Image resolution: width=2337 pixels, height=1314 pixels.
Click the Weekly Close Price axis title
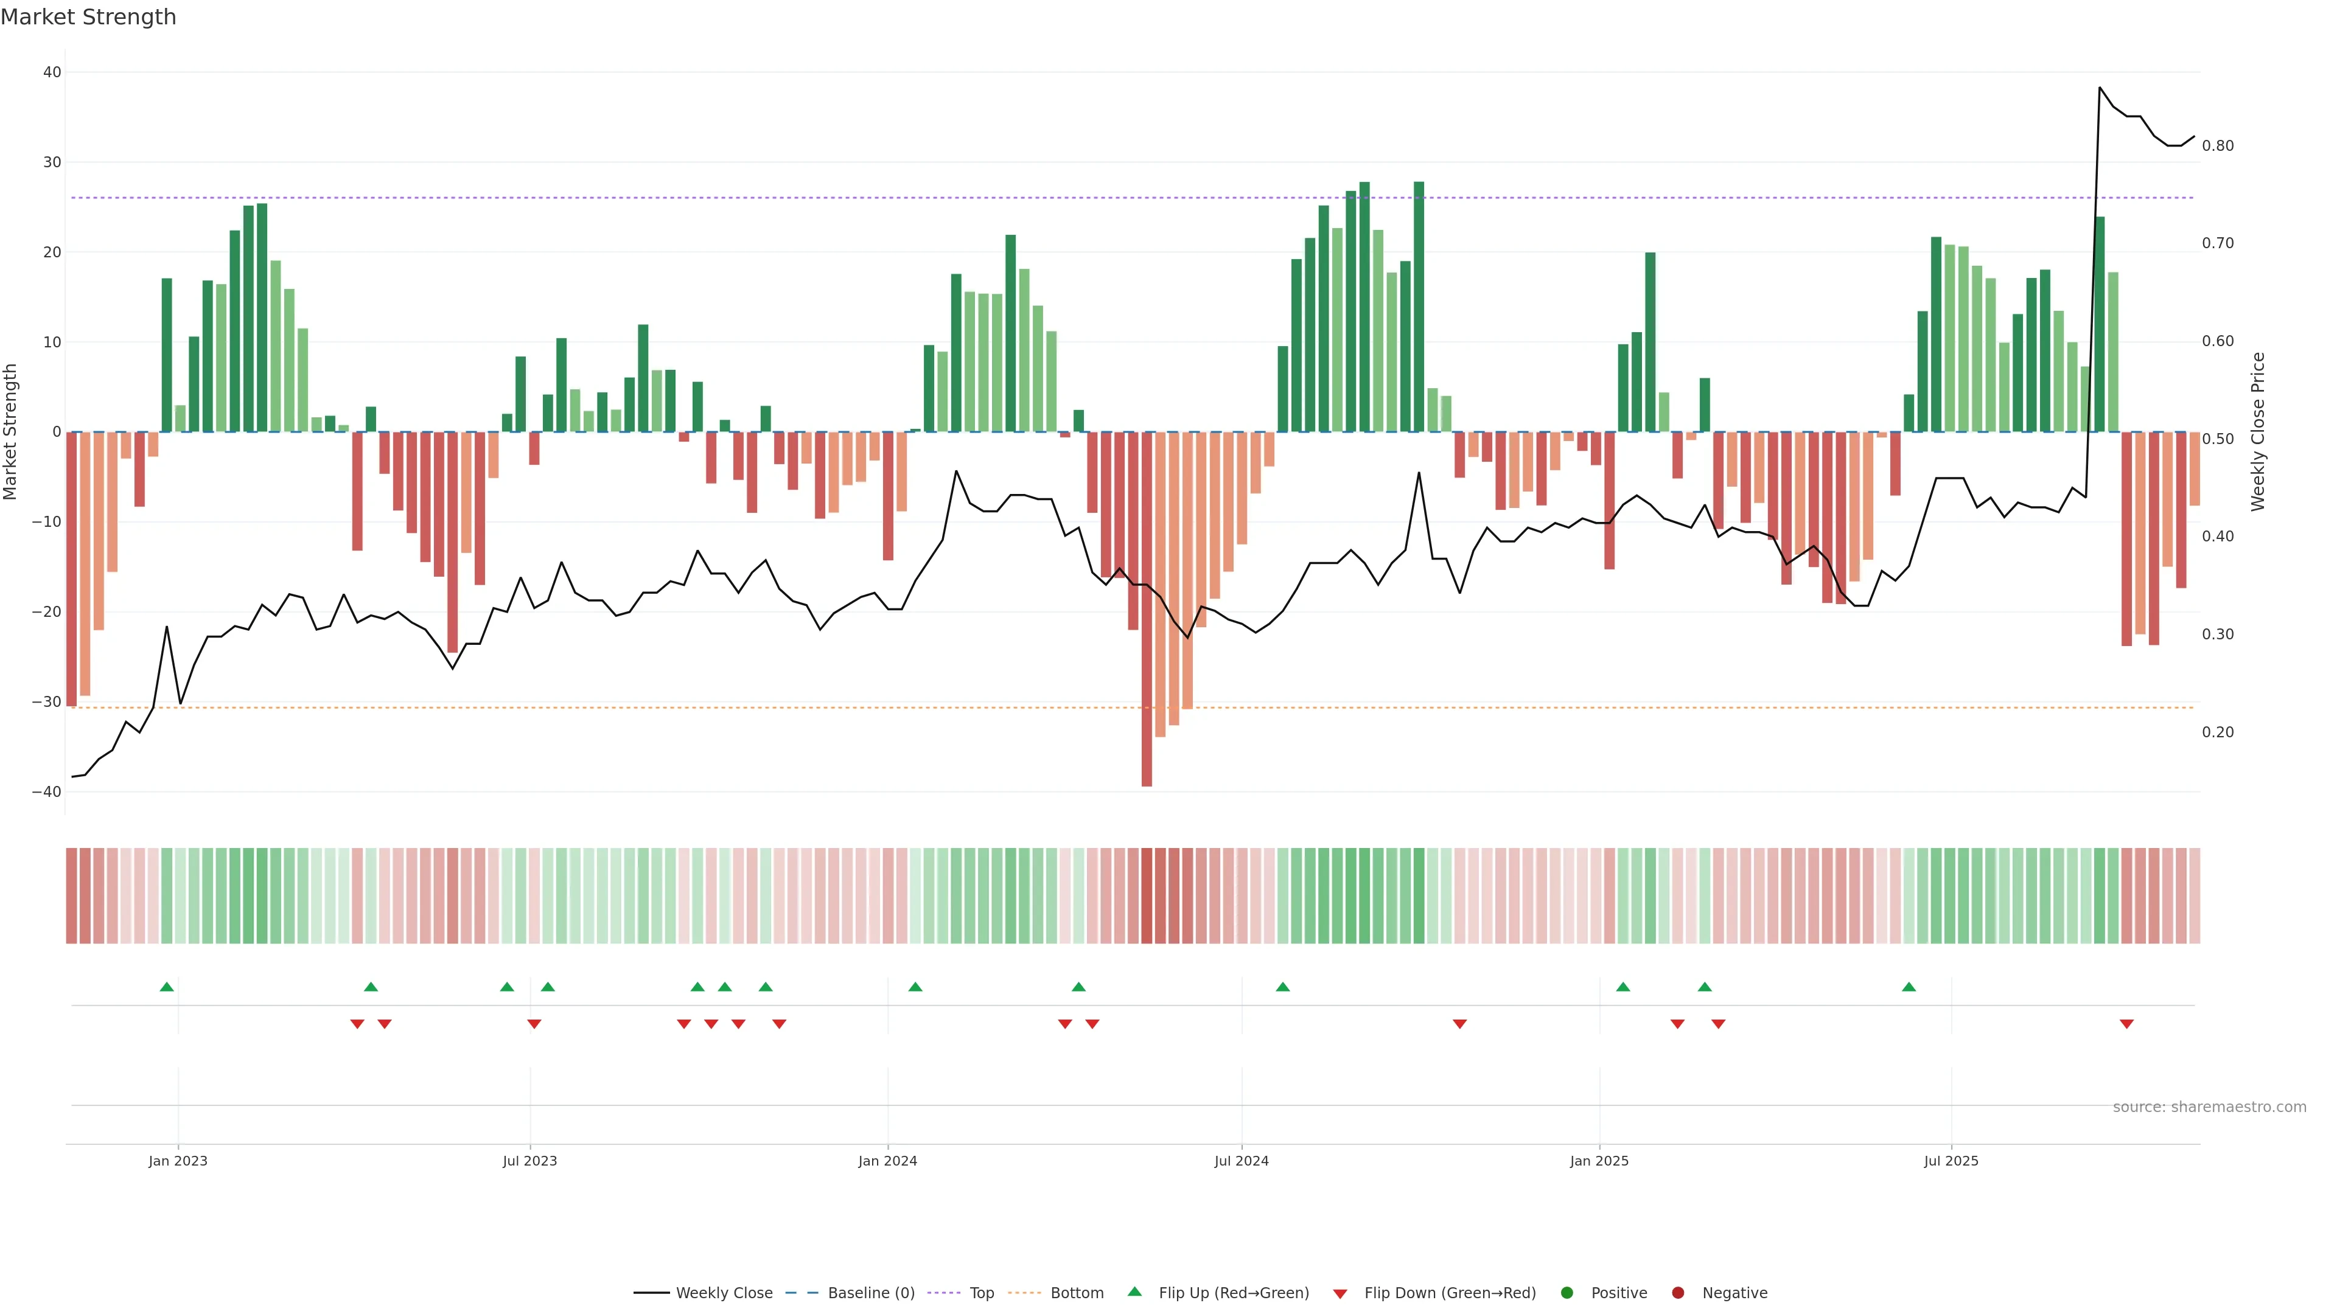point(2258,432)
